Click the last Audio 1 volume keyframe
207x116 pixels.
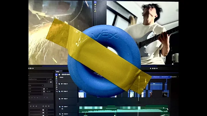(x=168, y=109)
